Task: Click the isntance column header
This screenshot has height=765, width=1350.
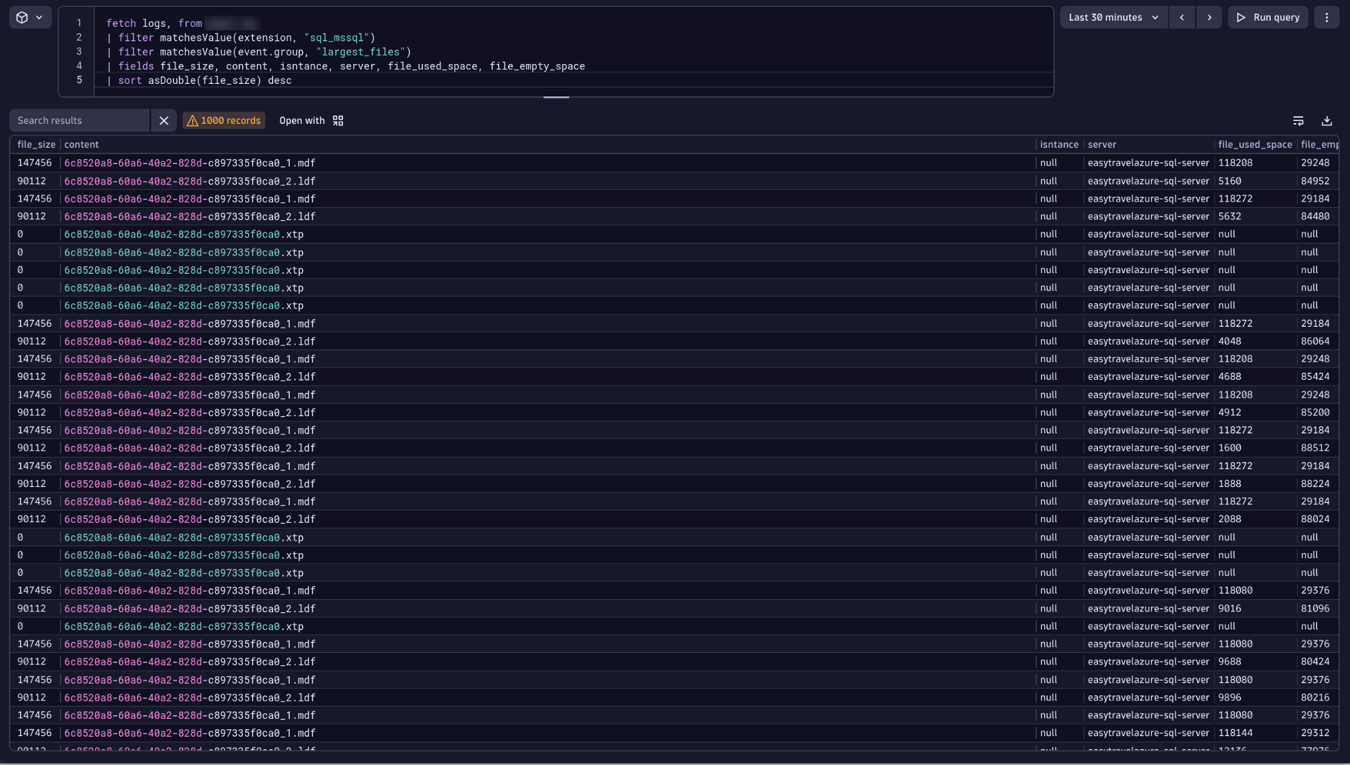Action: click(x=1059, y=144)
